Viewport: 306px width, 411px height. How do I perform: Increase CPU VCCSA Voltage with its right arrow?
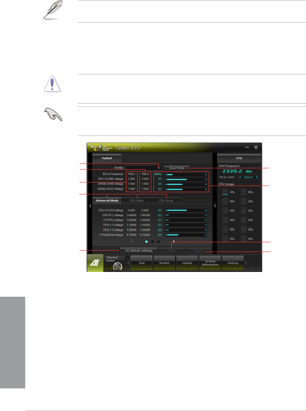pyautogui.click(x=206, y=210)
